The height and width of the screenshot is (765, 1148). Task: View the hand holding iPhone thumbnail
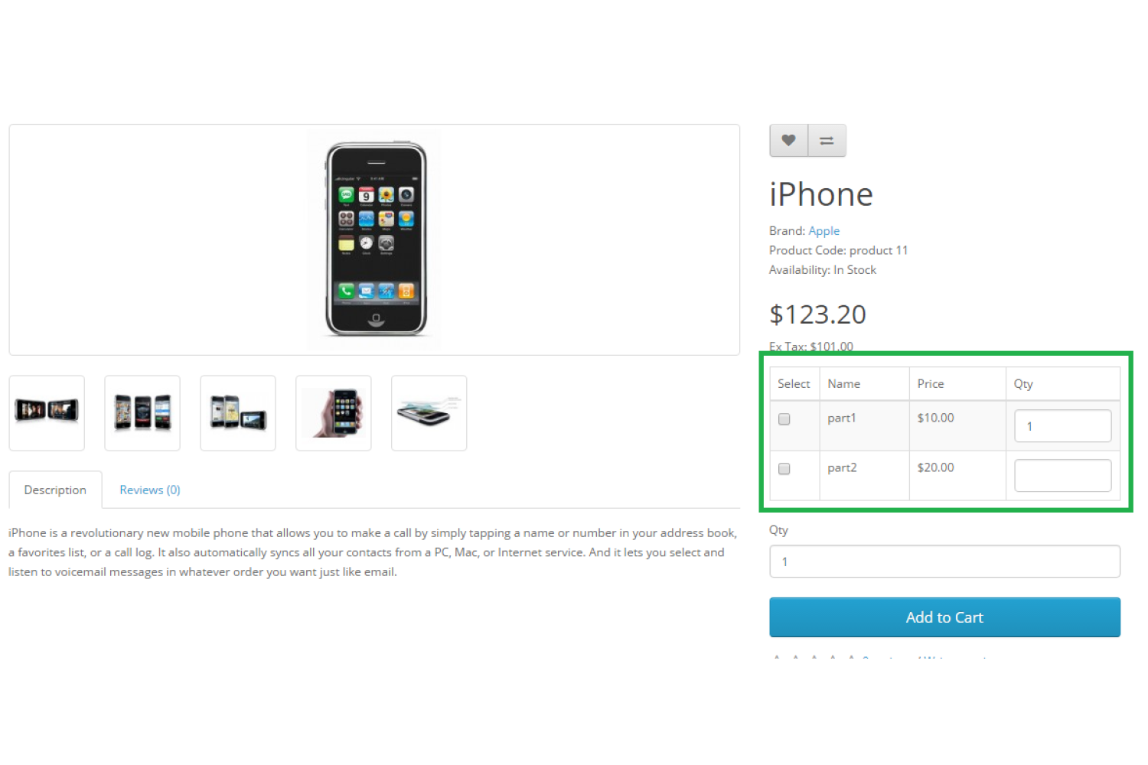(x=334, y=413)
